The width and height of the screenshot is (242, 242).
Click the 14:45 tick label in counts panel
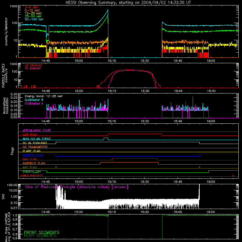[46, 61]
